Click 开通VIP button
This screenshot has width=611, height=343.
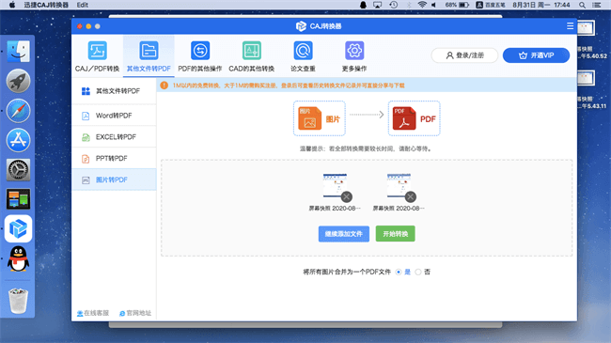(536, 55)
